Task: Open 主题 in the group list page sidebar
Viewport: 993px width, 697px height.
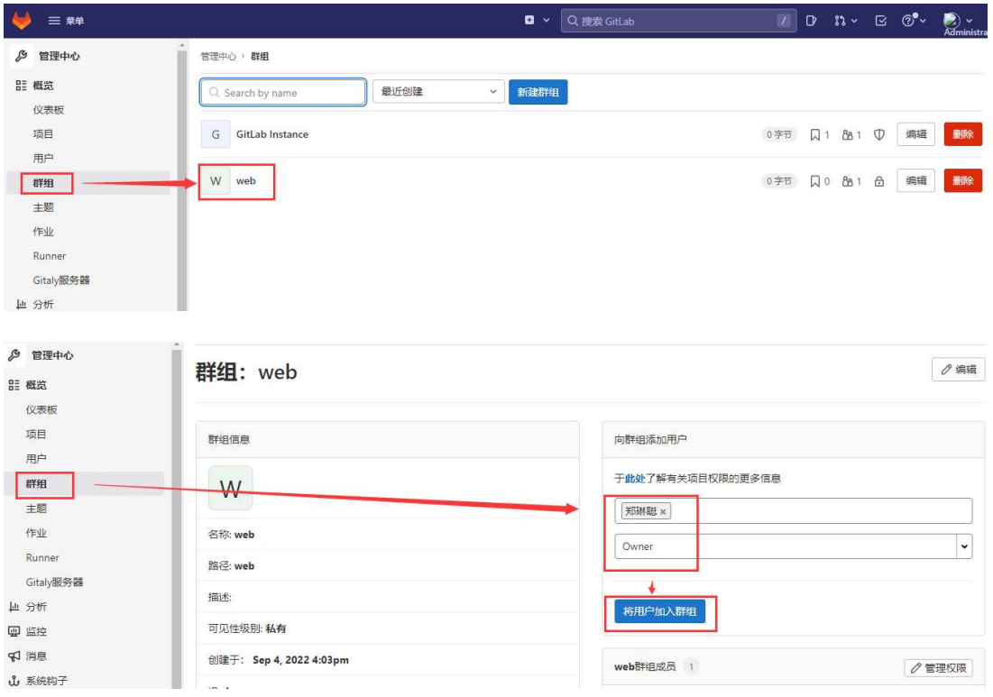Action: point(43,207)
